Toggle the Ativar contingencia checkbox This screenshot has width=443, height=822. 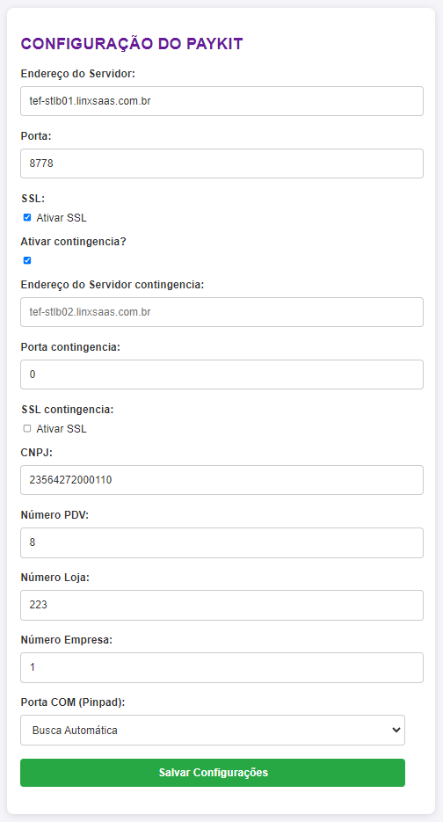[x=27, y=260]
